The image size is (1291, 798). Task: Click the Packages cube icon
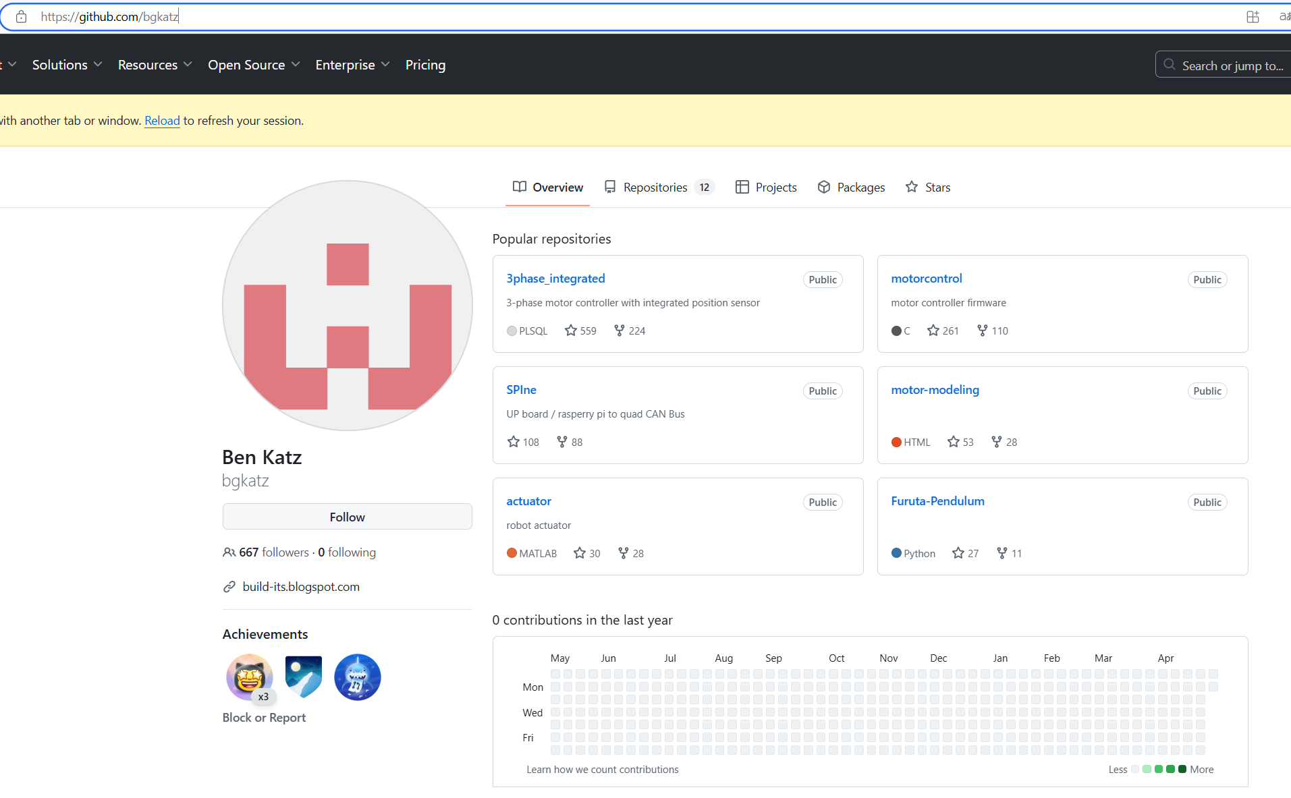(x=823, y=187)
